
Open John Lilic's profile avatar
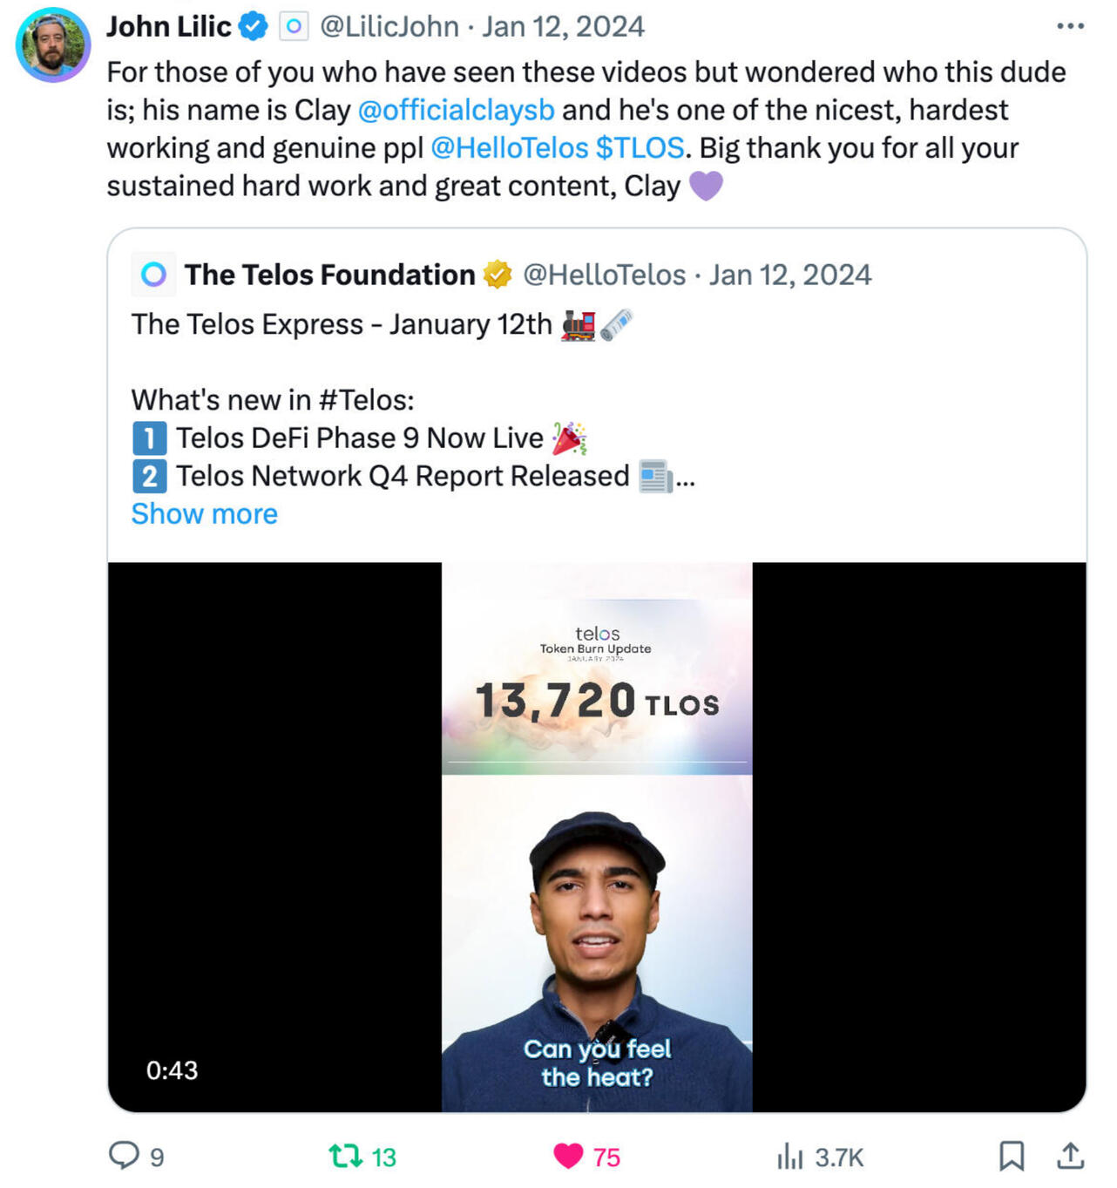point(53,44)
